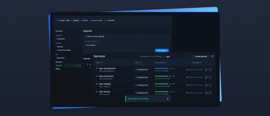The height and width of the screenshot is (116, 270).
Task: Sort services by Type column
Action: (138, 63)
